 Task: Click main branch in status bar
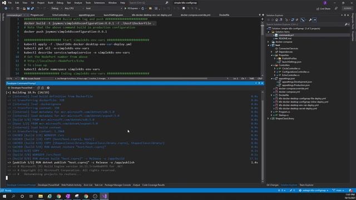(338, 191)
